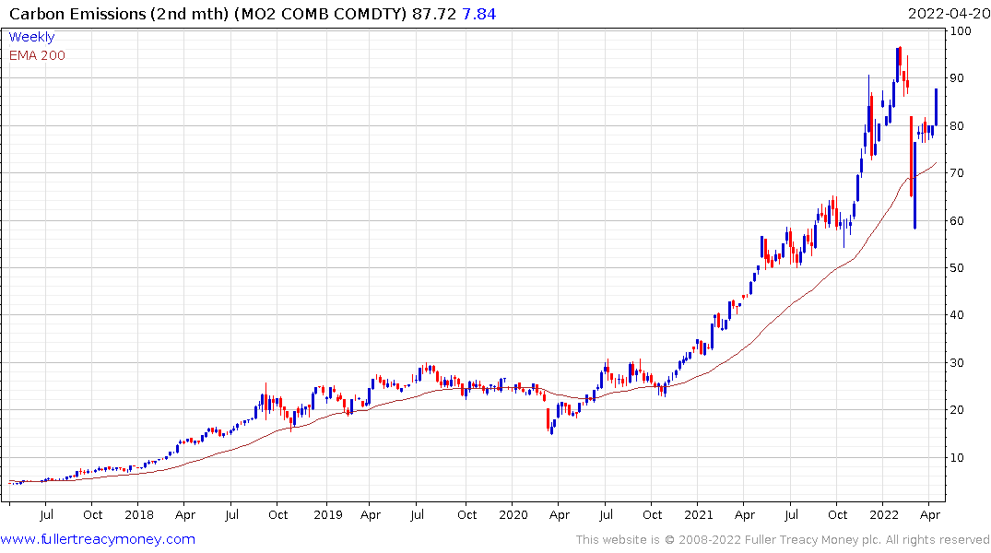Click the 50 price axis label

(957, 268)
